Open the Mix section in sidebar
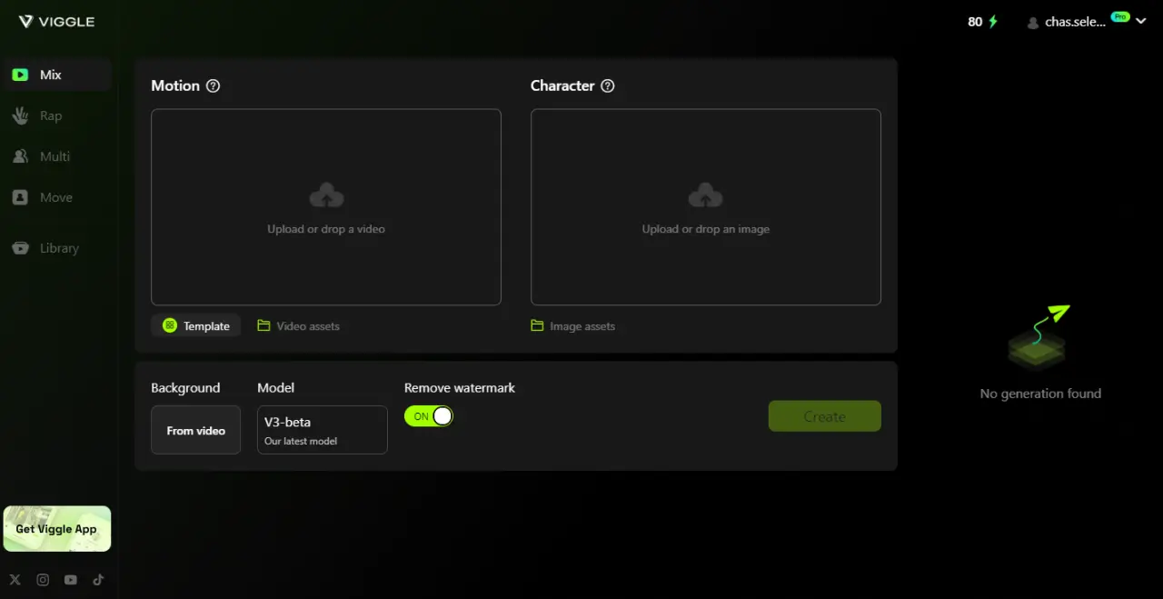 56,75
